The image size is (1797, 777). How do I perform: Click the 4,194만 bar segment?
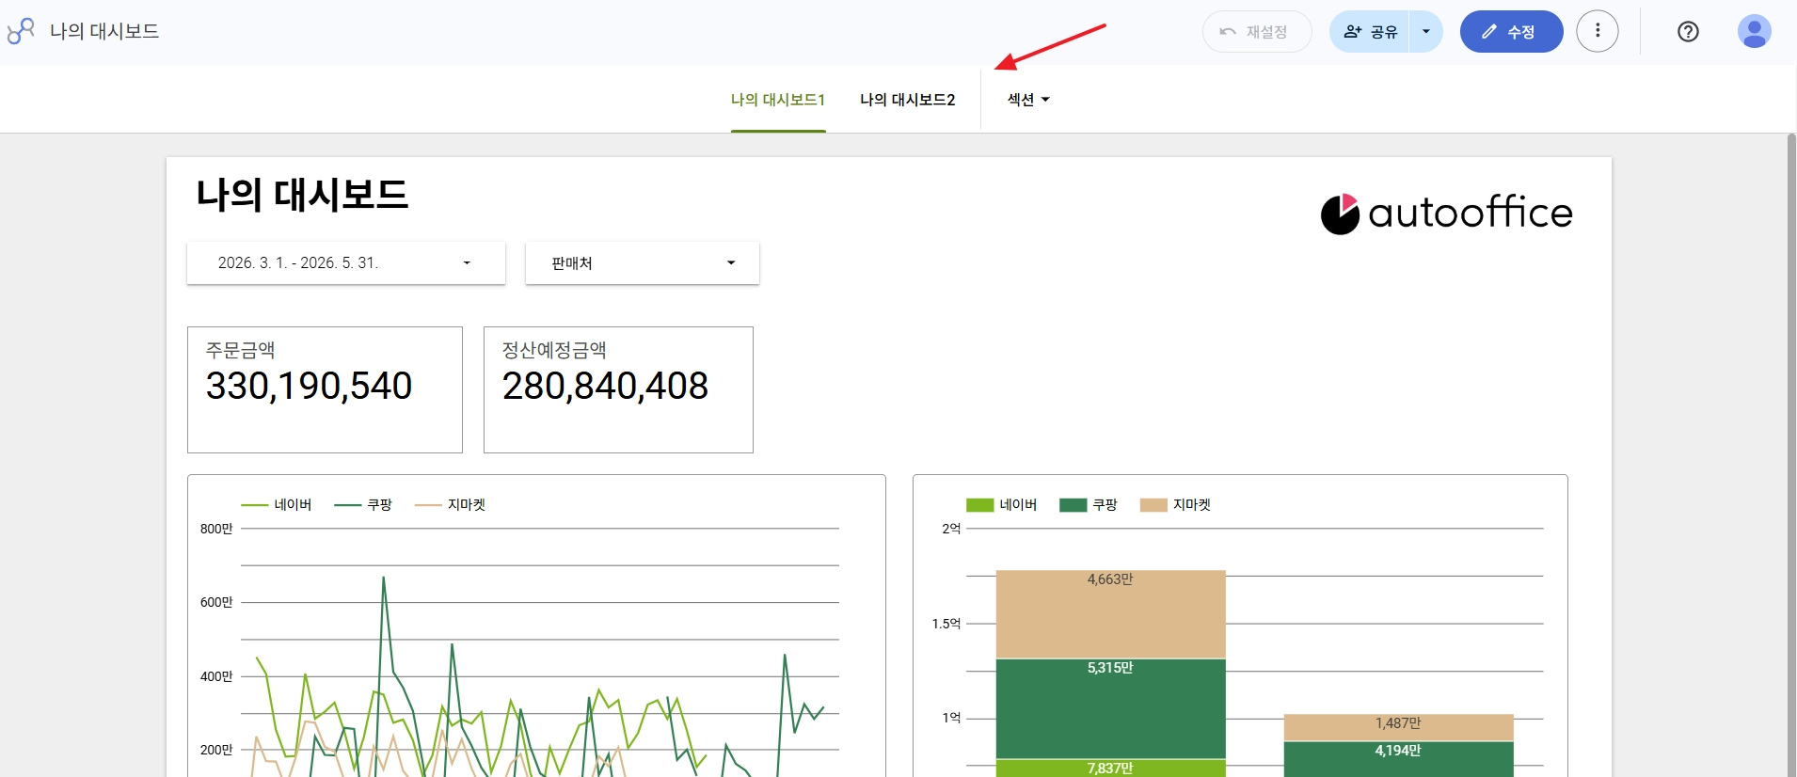[1399, 759]
